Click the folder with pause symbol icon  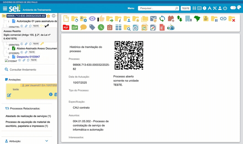214,19
